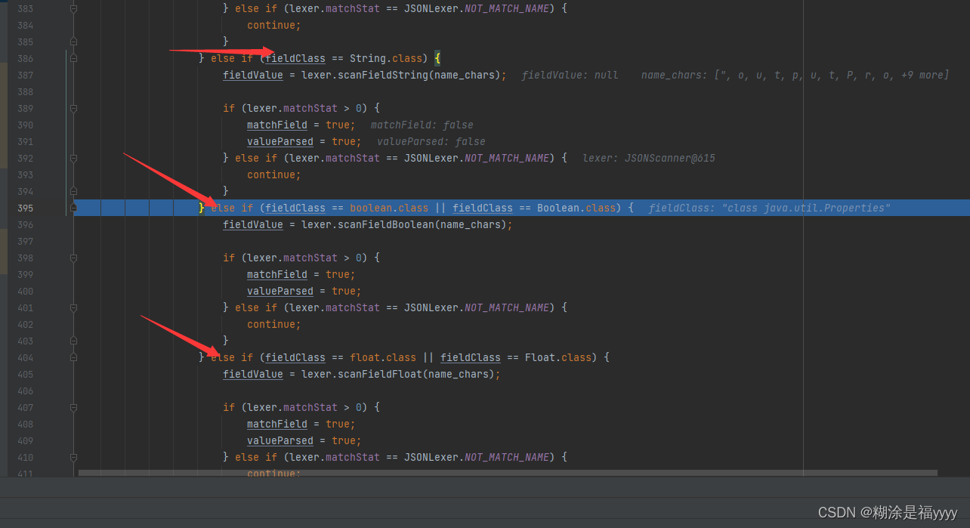Click fold end marker at line 394
This screenshot has width=970, height=528.
click(x=73, y=191)
